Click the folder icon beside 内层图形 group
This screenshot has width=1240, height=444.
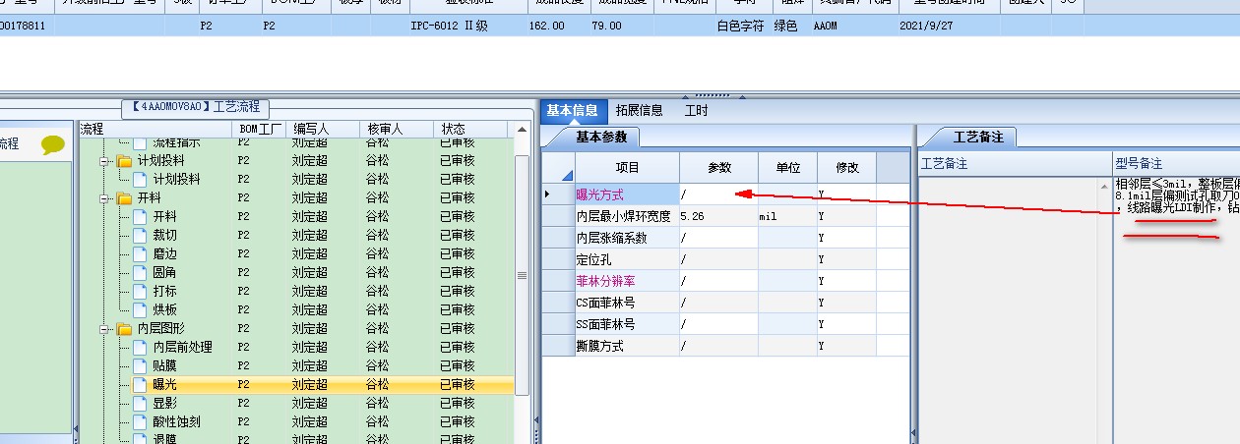pyautogui.click(x=123, y=328)
